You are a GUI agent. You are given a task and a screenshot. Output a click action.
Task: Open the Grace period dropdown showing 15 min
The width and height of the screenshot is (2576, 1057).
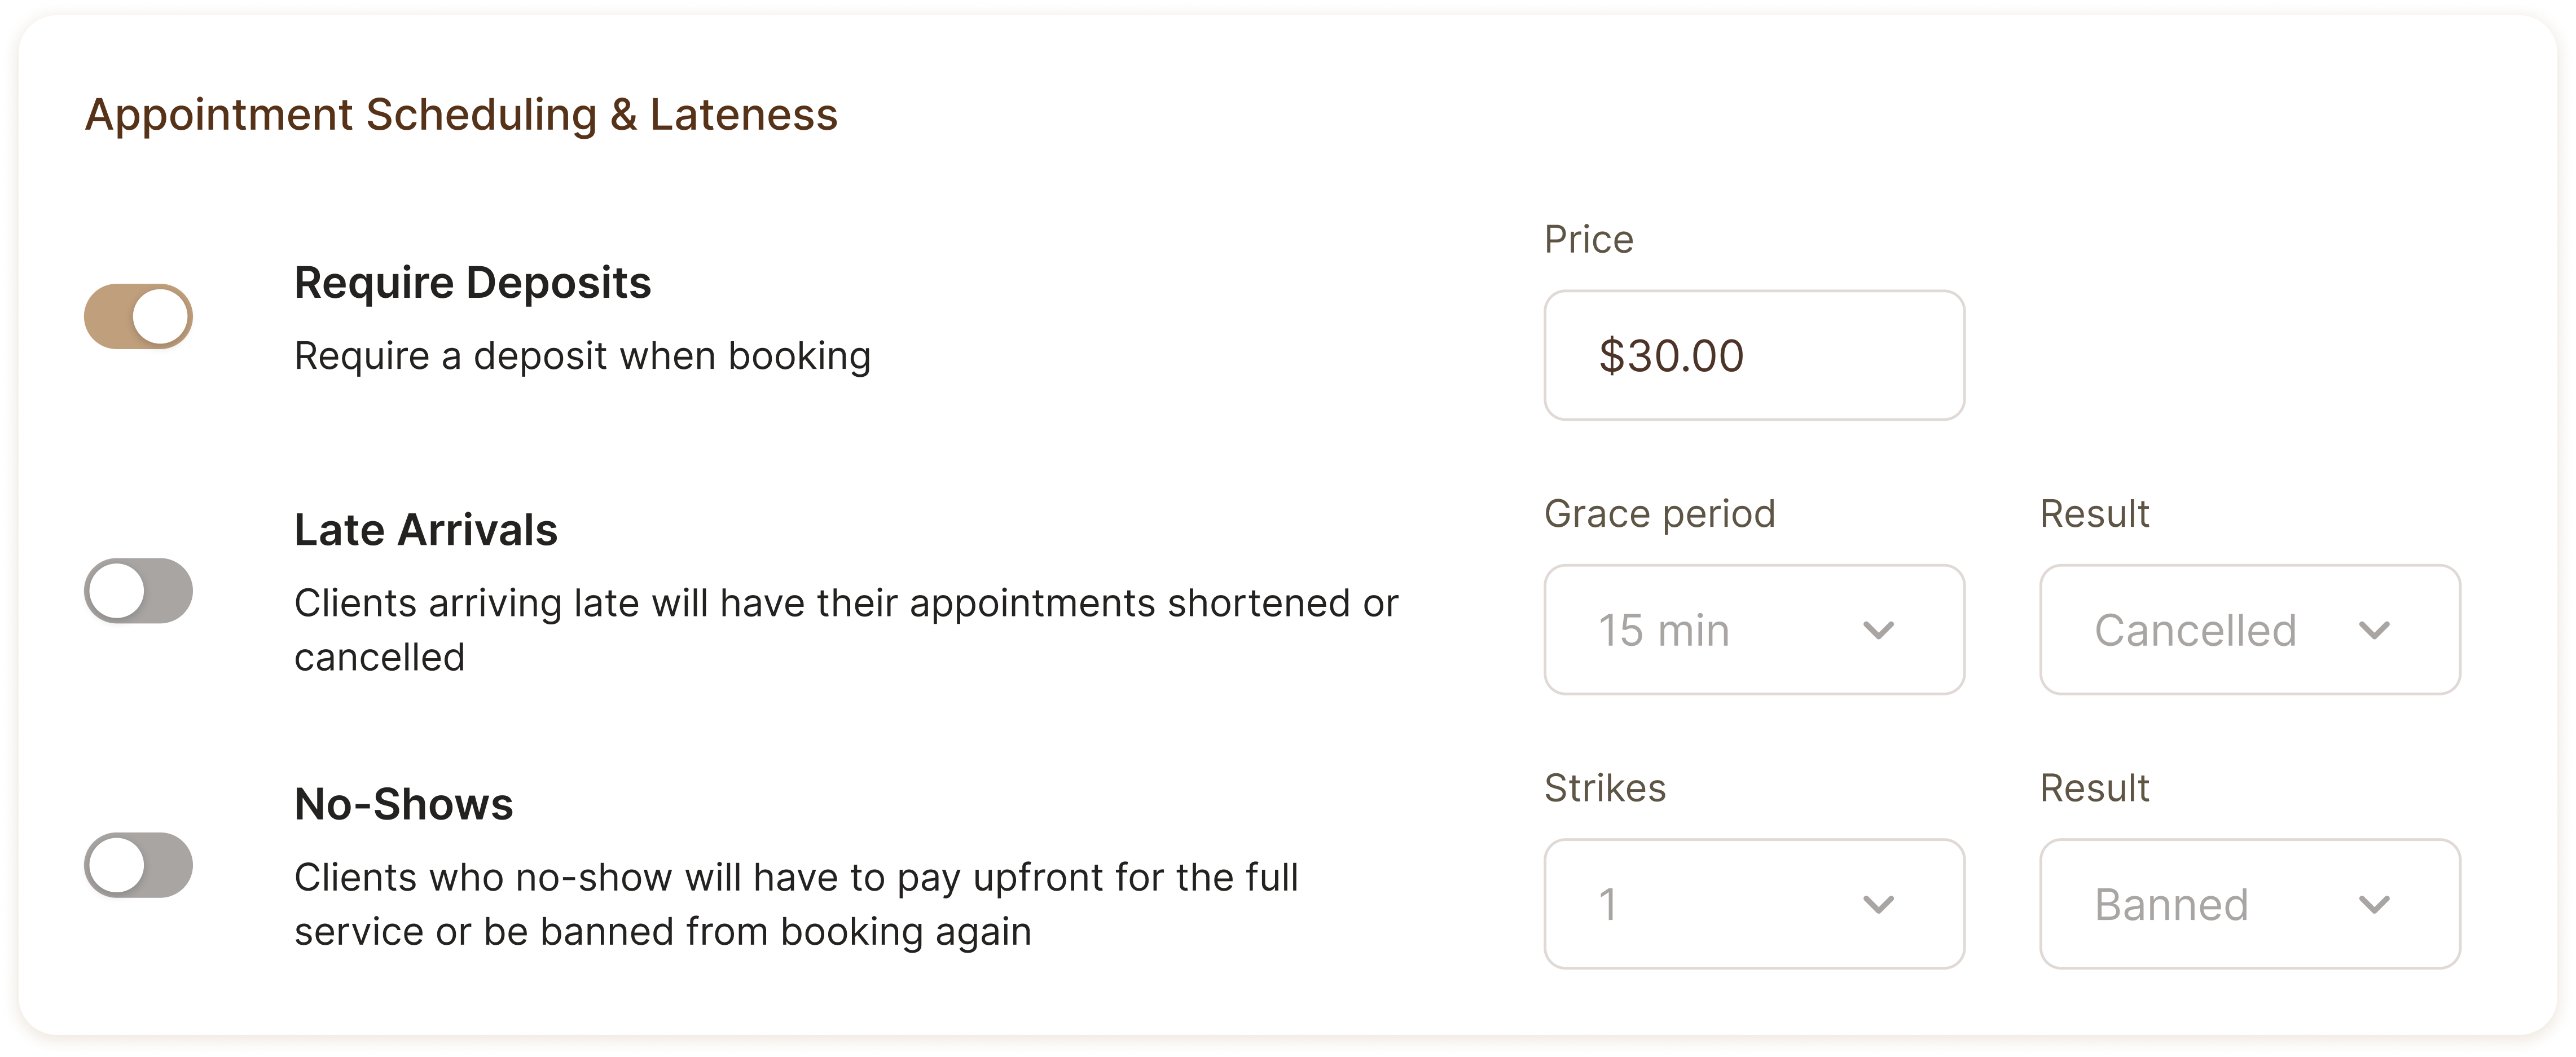tap(1754, 630)
